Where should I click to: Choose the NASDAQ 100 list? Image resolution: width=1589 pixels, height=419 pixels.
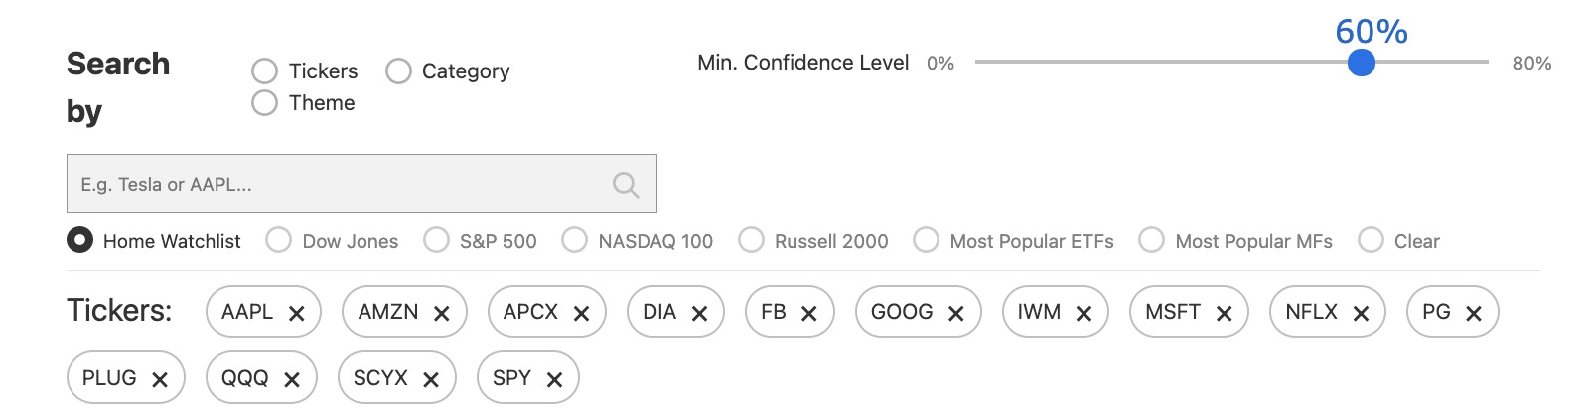[x=574, y=241]
